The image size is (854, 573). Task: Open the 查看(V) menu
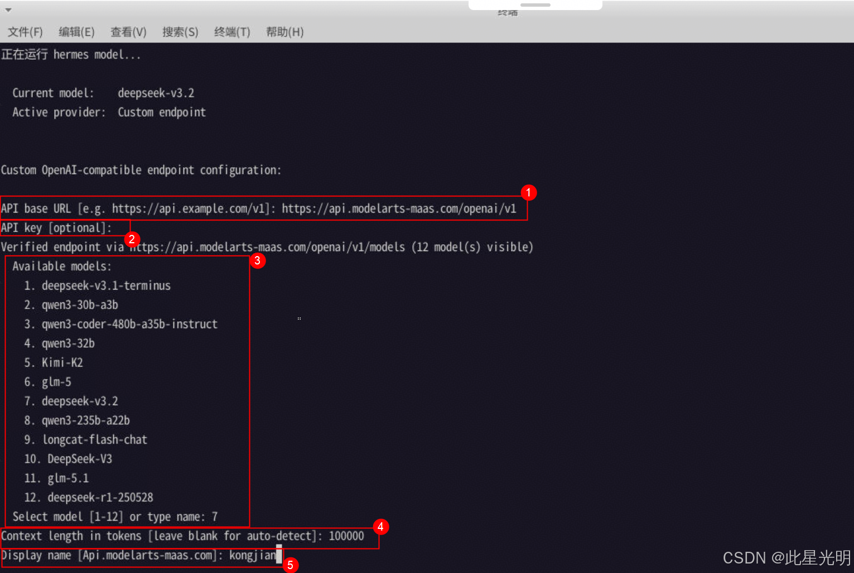[128, 32]
